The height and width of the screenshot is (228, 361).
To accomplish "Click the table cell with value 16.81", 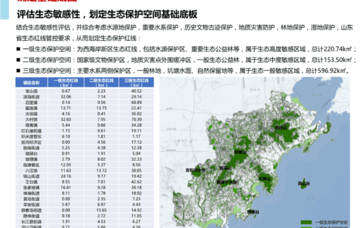I will pos(66,187).
